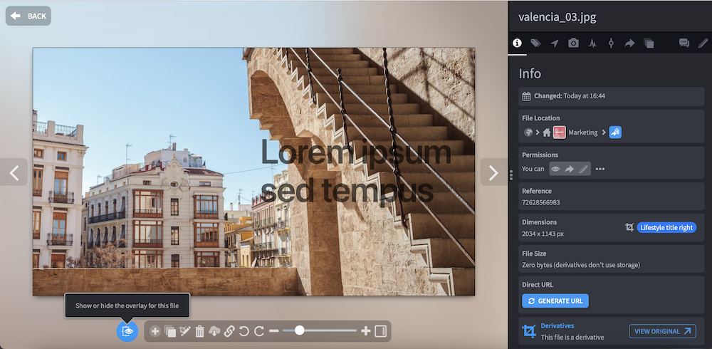Open the crop and edit tool in the toolbar
The height and width of the screenshot is (349, 712).
[x=185, y=331]
